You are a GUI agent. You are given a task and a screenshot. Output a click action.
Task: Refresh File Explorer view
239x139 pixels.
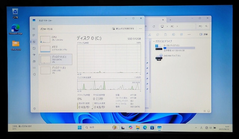coord(154,26)
